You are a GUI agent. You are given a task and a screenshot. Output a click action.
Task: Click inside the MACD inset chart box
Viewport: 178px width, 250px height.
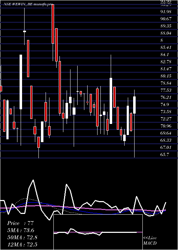(x=98, y=232)
